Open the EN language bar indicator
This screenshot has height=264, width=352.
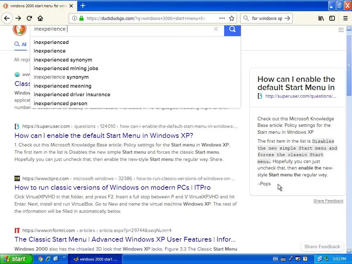click(275, 259)
